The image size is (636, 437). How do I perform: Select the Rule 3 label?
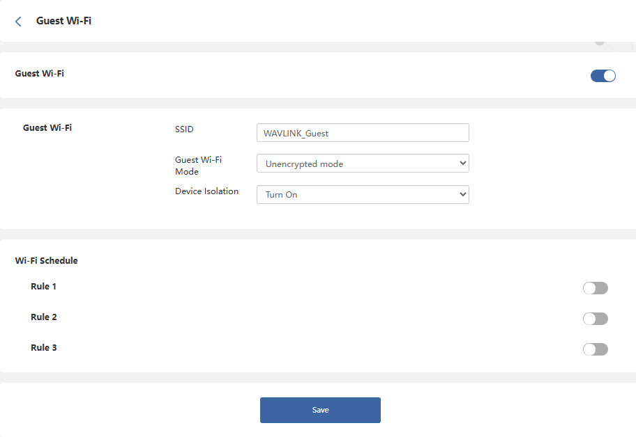click(43, 348)
